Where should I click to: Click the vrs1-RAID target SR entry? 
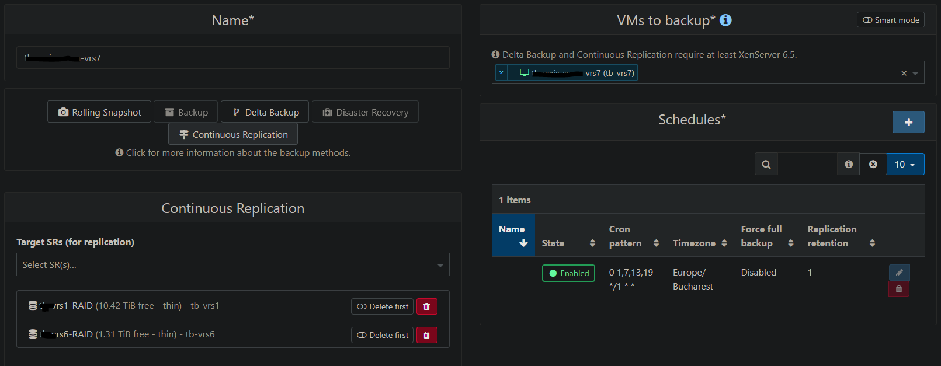coord(233,305)
